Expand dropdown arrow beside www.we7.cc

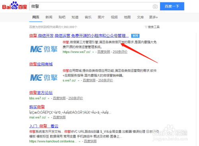point(93,52)
